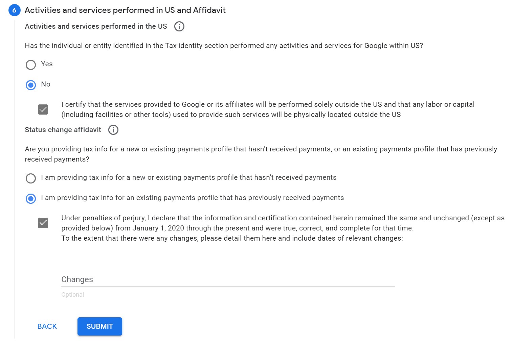The image size is (514, 343).
Task: Toggle the penalties of perjury declaration checkbox
Action: tap(43, 223)
